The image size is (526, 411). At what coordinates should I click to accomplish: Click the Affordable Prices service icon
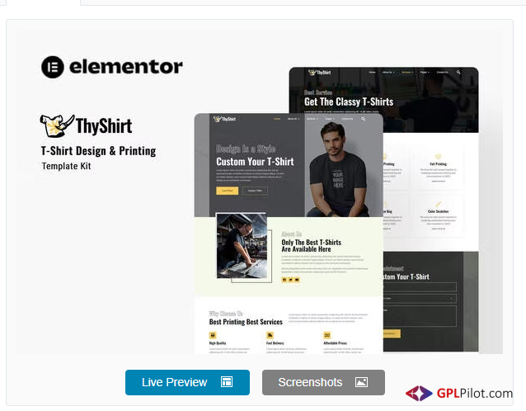tap(326, 336)
